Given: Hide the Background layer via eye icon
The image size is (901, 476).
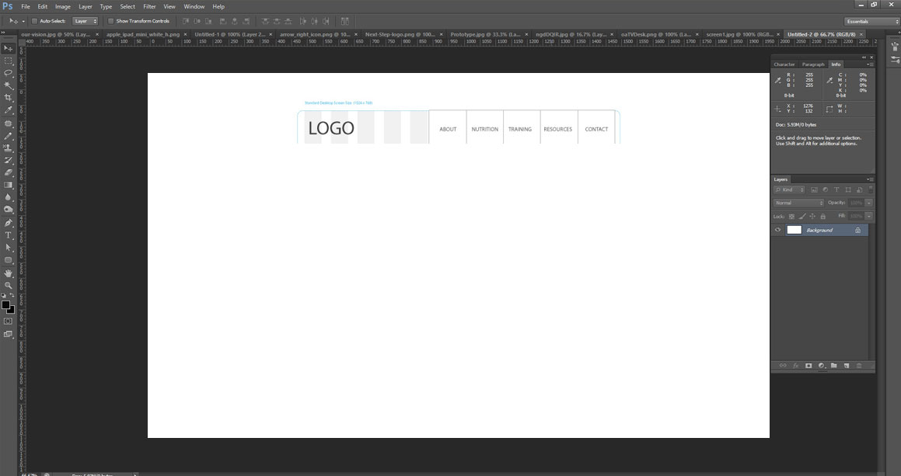Looking at the screenshot, I should pyautogui.click(x=778, y=231).
